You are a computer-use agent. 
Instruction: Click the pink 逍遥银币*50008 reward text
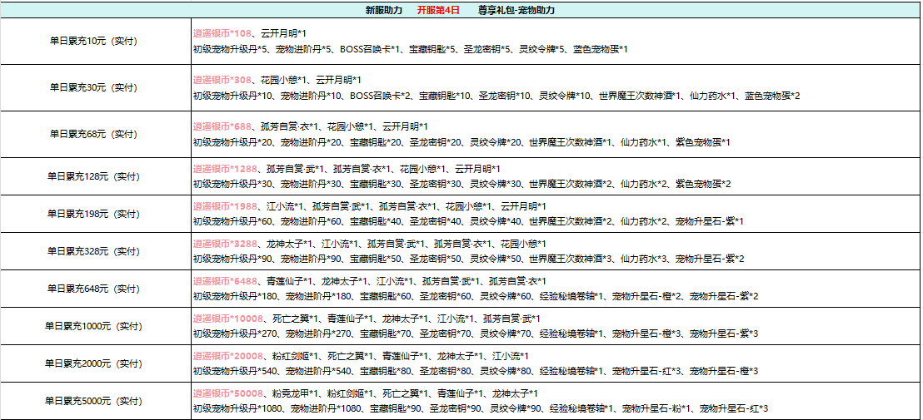pyautogui.click(x=227, y=393)
